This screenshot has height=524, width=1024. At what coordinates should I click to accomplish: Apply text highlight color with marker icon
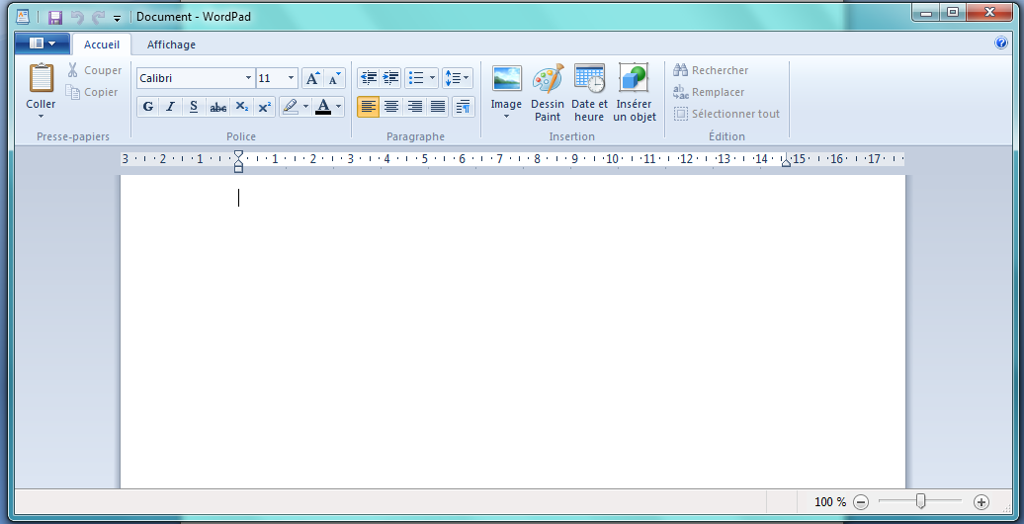[291, 107]
